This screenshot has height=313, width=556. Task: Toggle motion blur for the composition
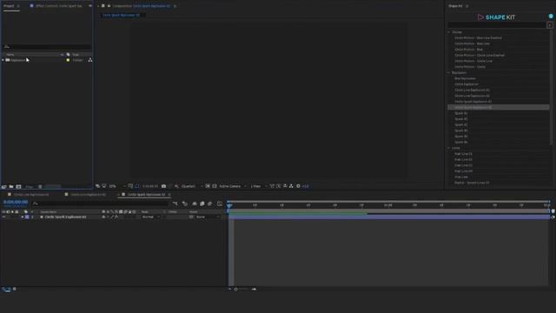coord(210,203)
